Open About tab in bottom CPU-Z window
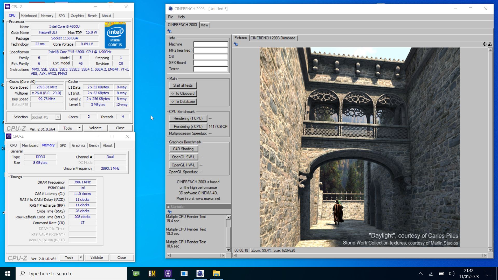The image size is (498, 280). [108, 145]
